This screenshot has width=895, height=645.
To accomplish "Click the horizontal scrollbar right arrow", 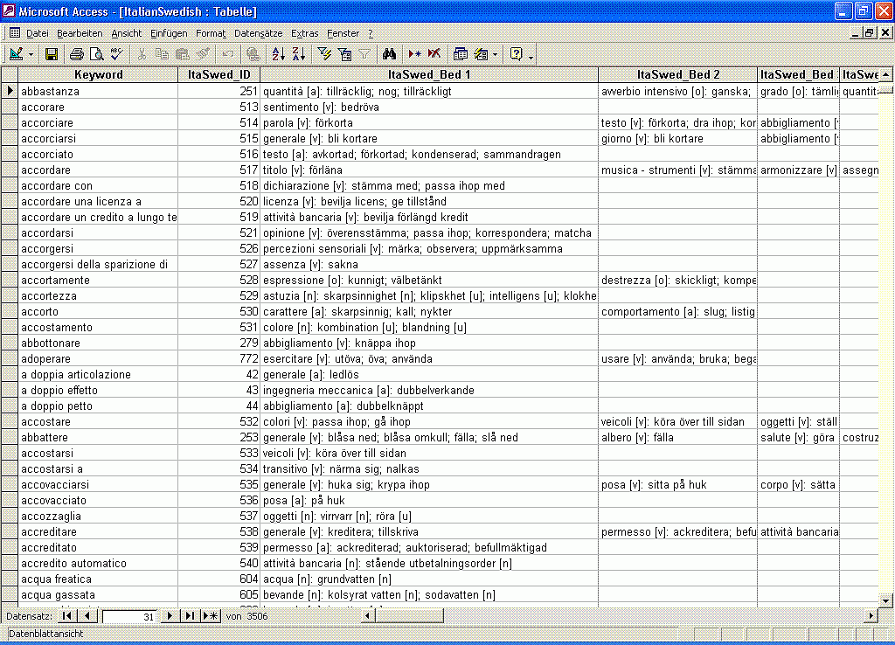I will point(871,616).
